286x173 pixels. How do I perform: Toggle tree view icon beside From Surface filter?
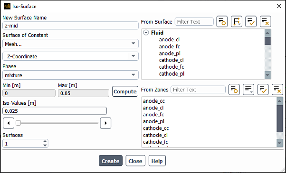[x=222, y=22]
